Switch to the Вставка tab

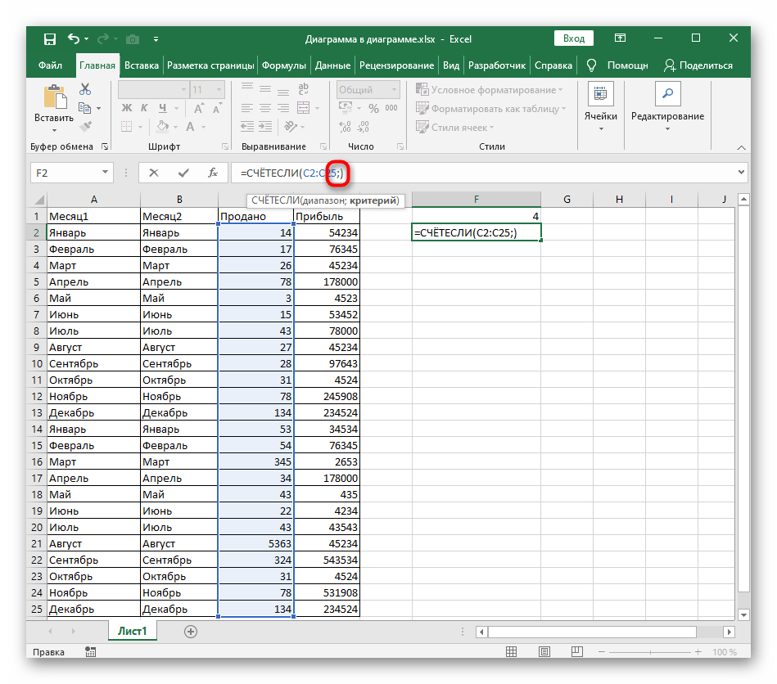141,65
